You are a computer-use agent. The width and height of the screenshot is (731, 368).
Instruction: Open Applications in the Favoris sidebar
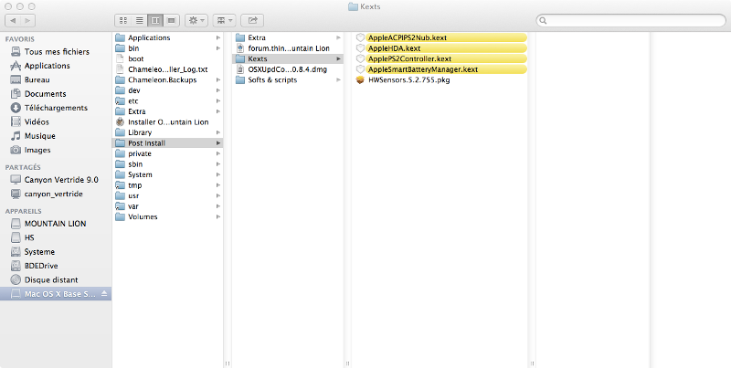tap(56, 66)
